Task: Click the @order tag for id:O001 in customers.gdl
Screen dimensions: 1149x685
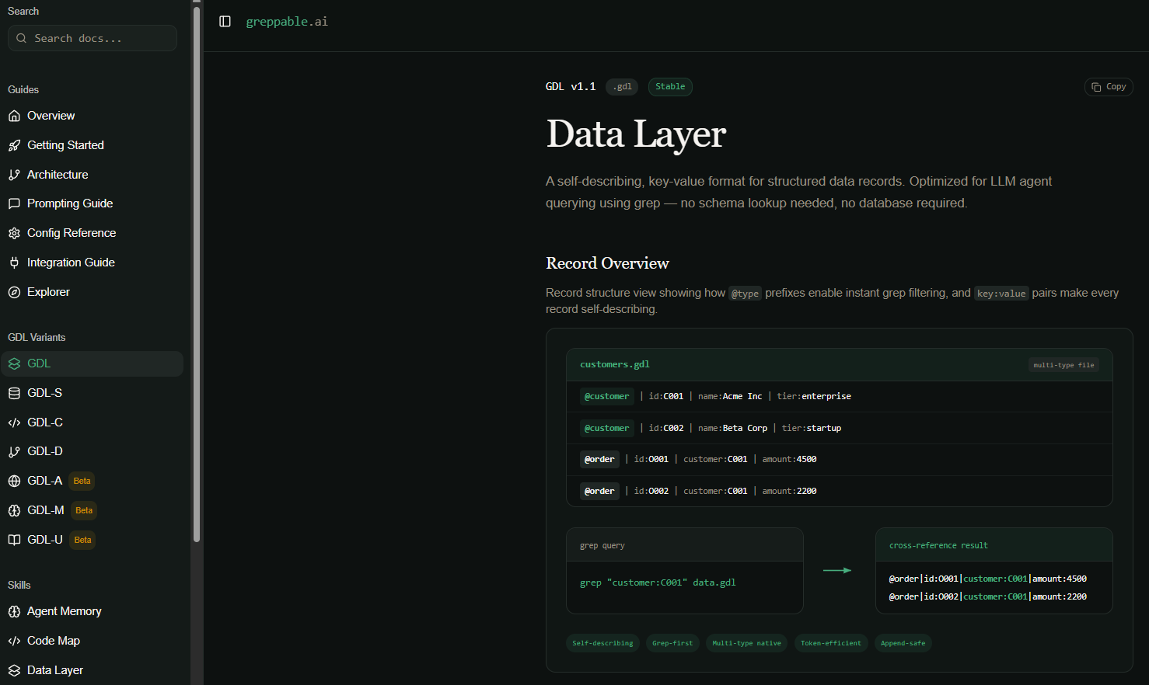Action: point(599,459)
